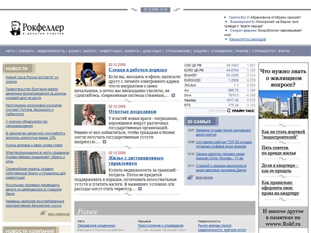Open article Слежка в рабочем порядке
The height and width of the screenshot is (233, 311).
click(x=138, y=70)
